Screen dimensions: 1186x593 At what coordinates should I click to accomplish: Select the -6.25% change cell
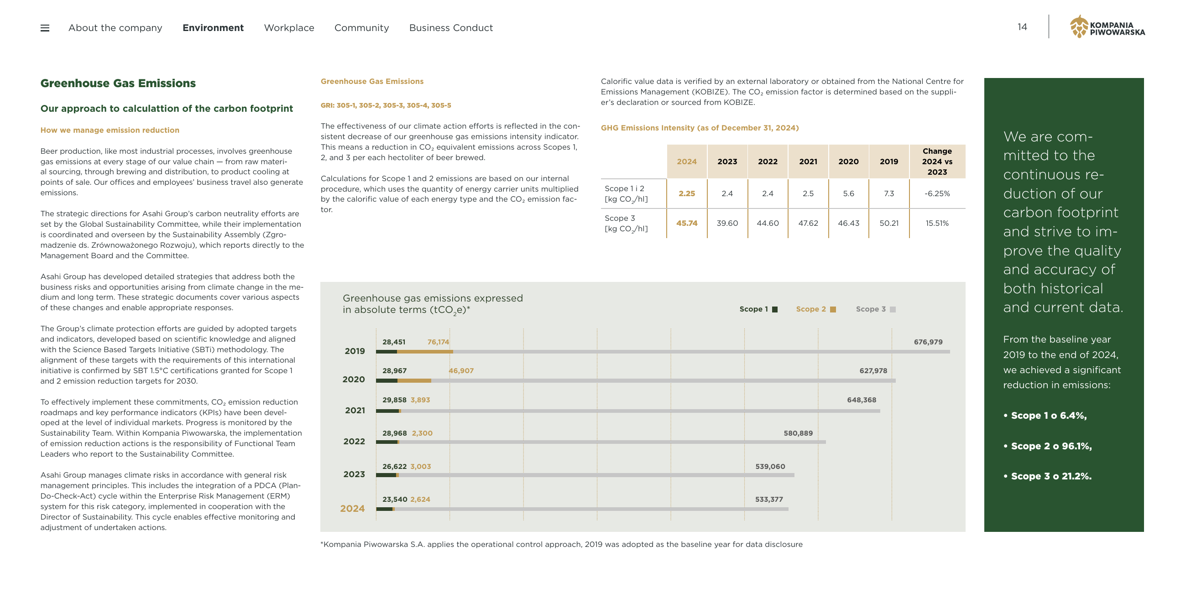[937, 193]
